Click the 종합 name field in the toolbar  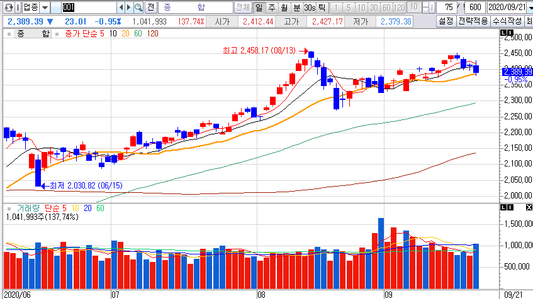(196, 7)
